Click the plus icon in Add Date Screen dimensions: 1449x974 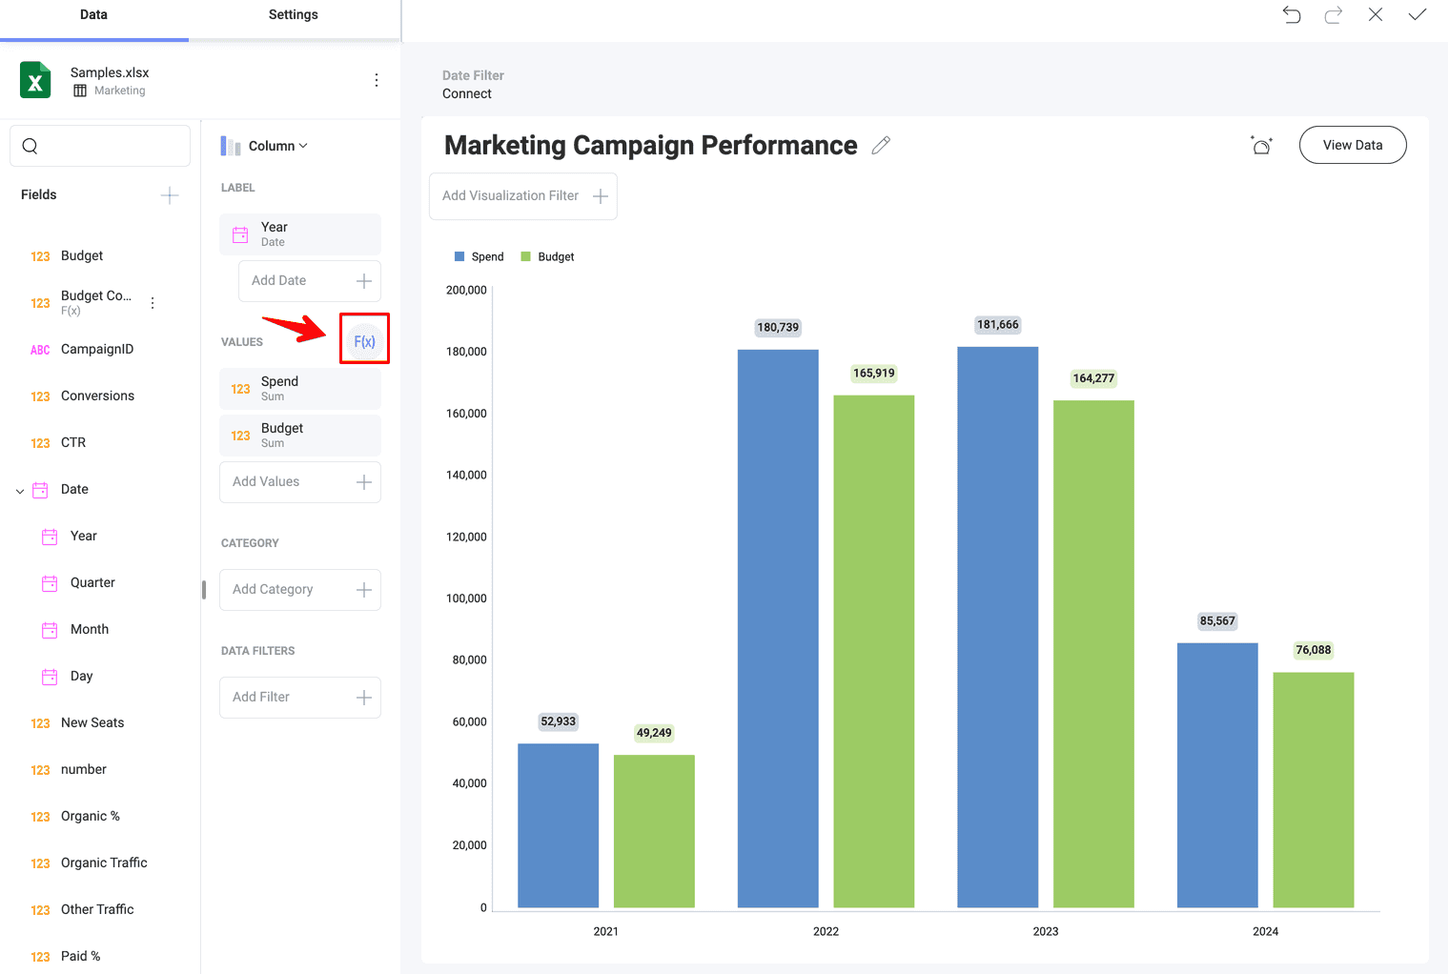click(364, 281)
